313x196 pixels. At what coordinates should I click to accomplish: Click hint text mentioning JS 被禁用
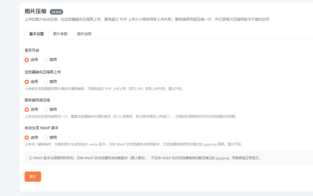[x=131, y=117]
